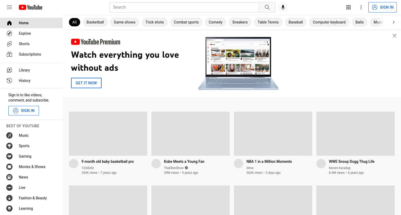Image resolution: width=401 pixels, height=215 pixels.
Task: Click the search magnifier button
Action: click(267, 7)
